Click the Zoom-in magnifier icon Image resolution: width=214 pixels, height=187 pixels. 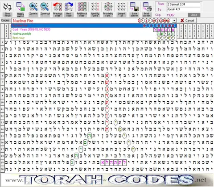point(33,7)
